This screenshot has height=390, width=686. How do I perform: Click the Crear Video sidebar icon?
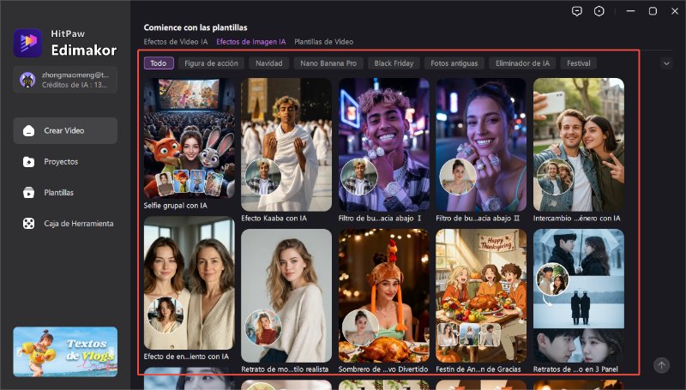coord(29,131)
